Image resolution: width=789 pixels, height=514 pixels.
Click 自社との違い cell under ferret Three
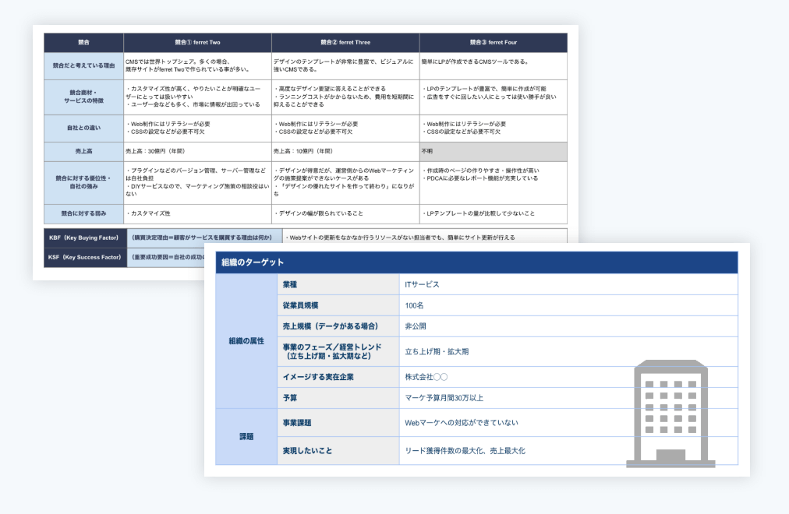click(x=345, y=128)
